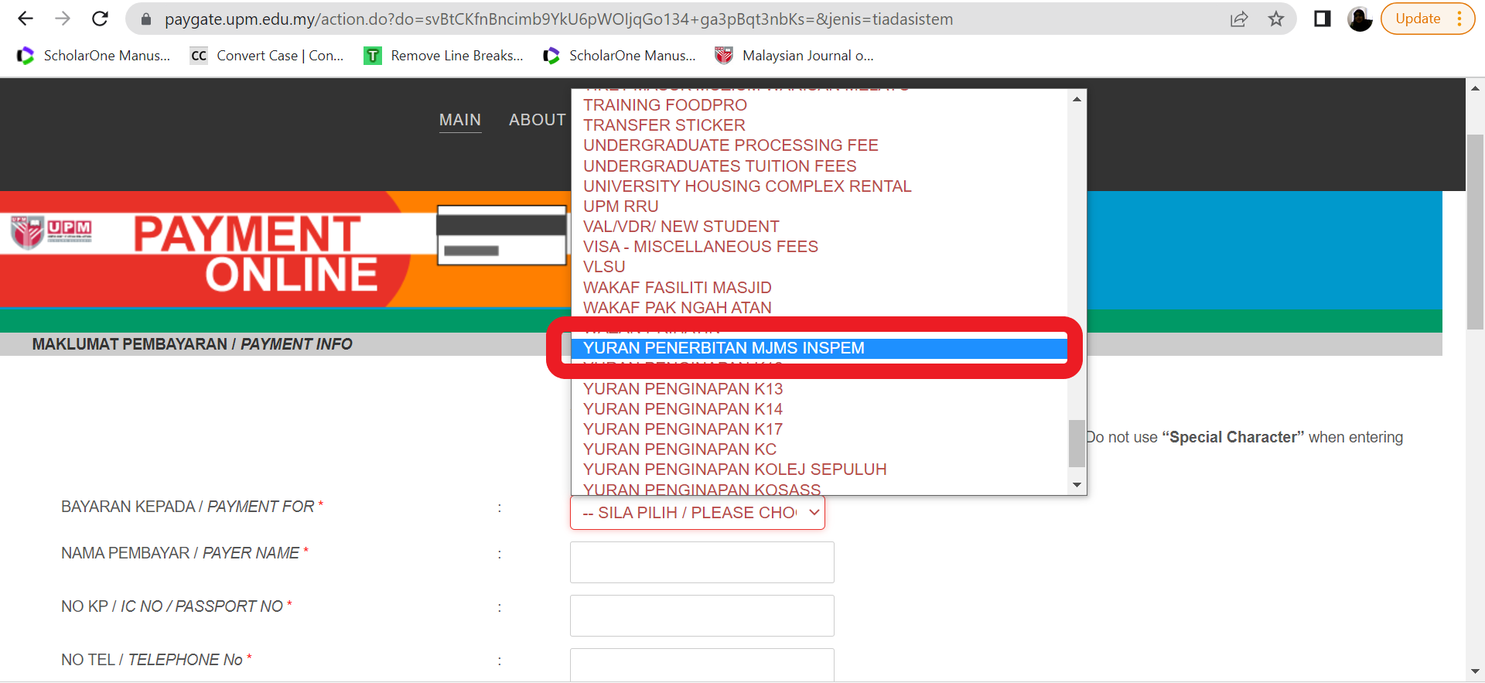
Task: Reload the current page
Action: [100, 19]
